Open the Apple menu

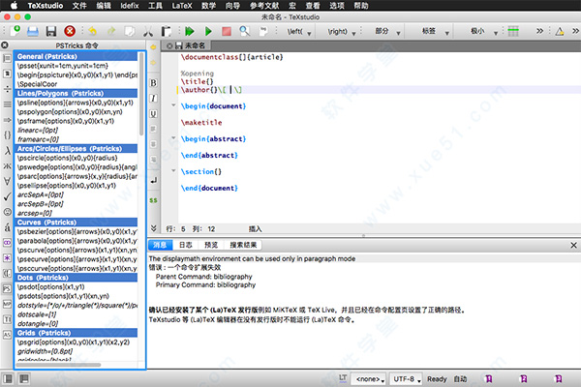coord(14,5)
